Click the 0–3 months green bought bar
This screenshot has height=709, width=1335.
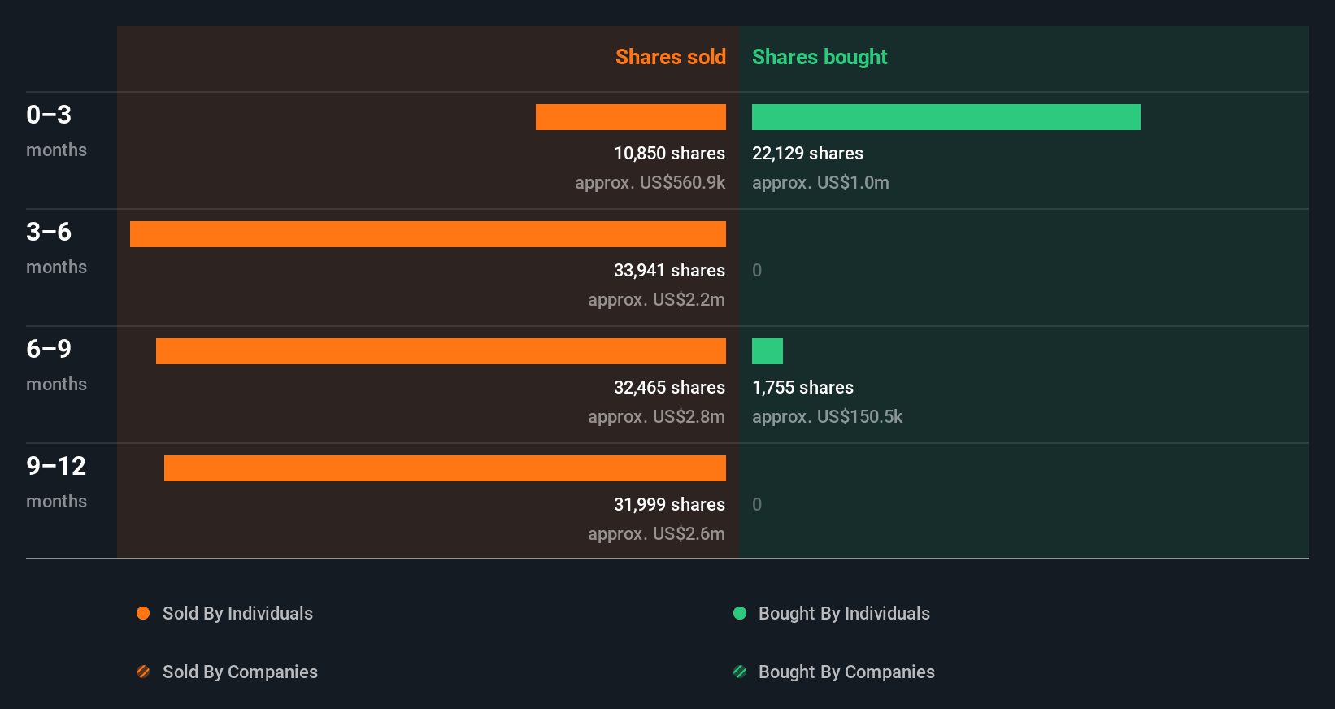click(946, 117)
